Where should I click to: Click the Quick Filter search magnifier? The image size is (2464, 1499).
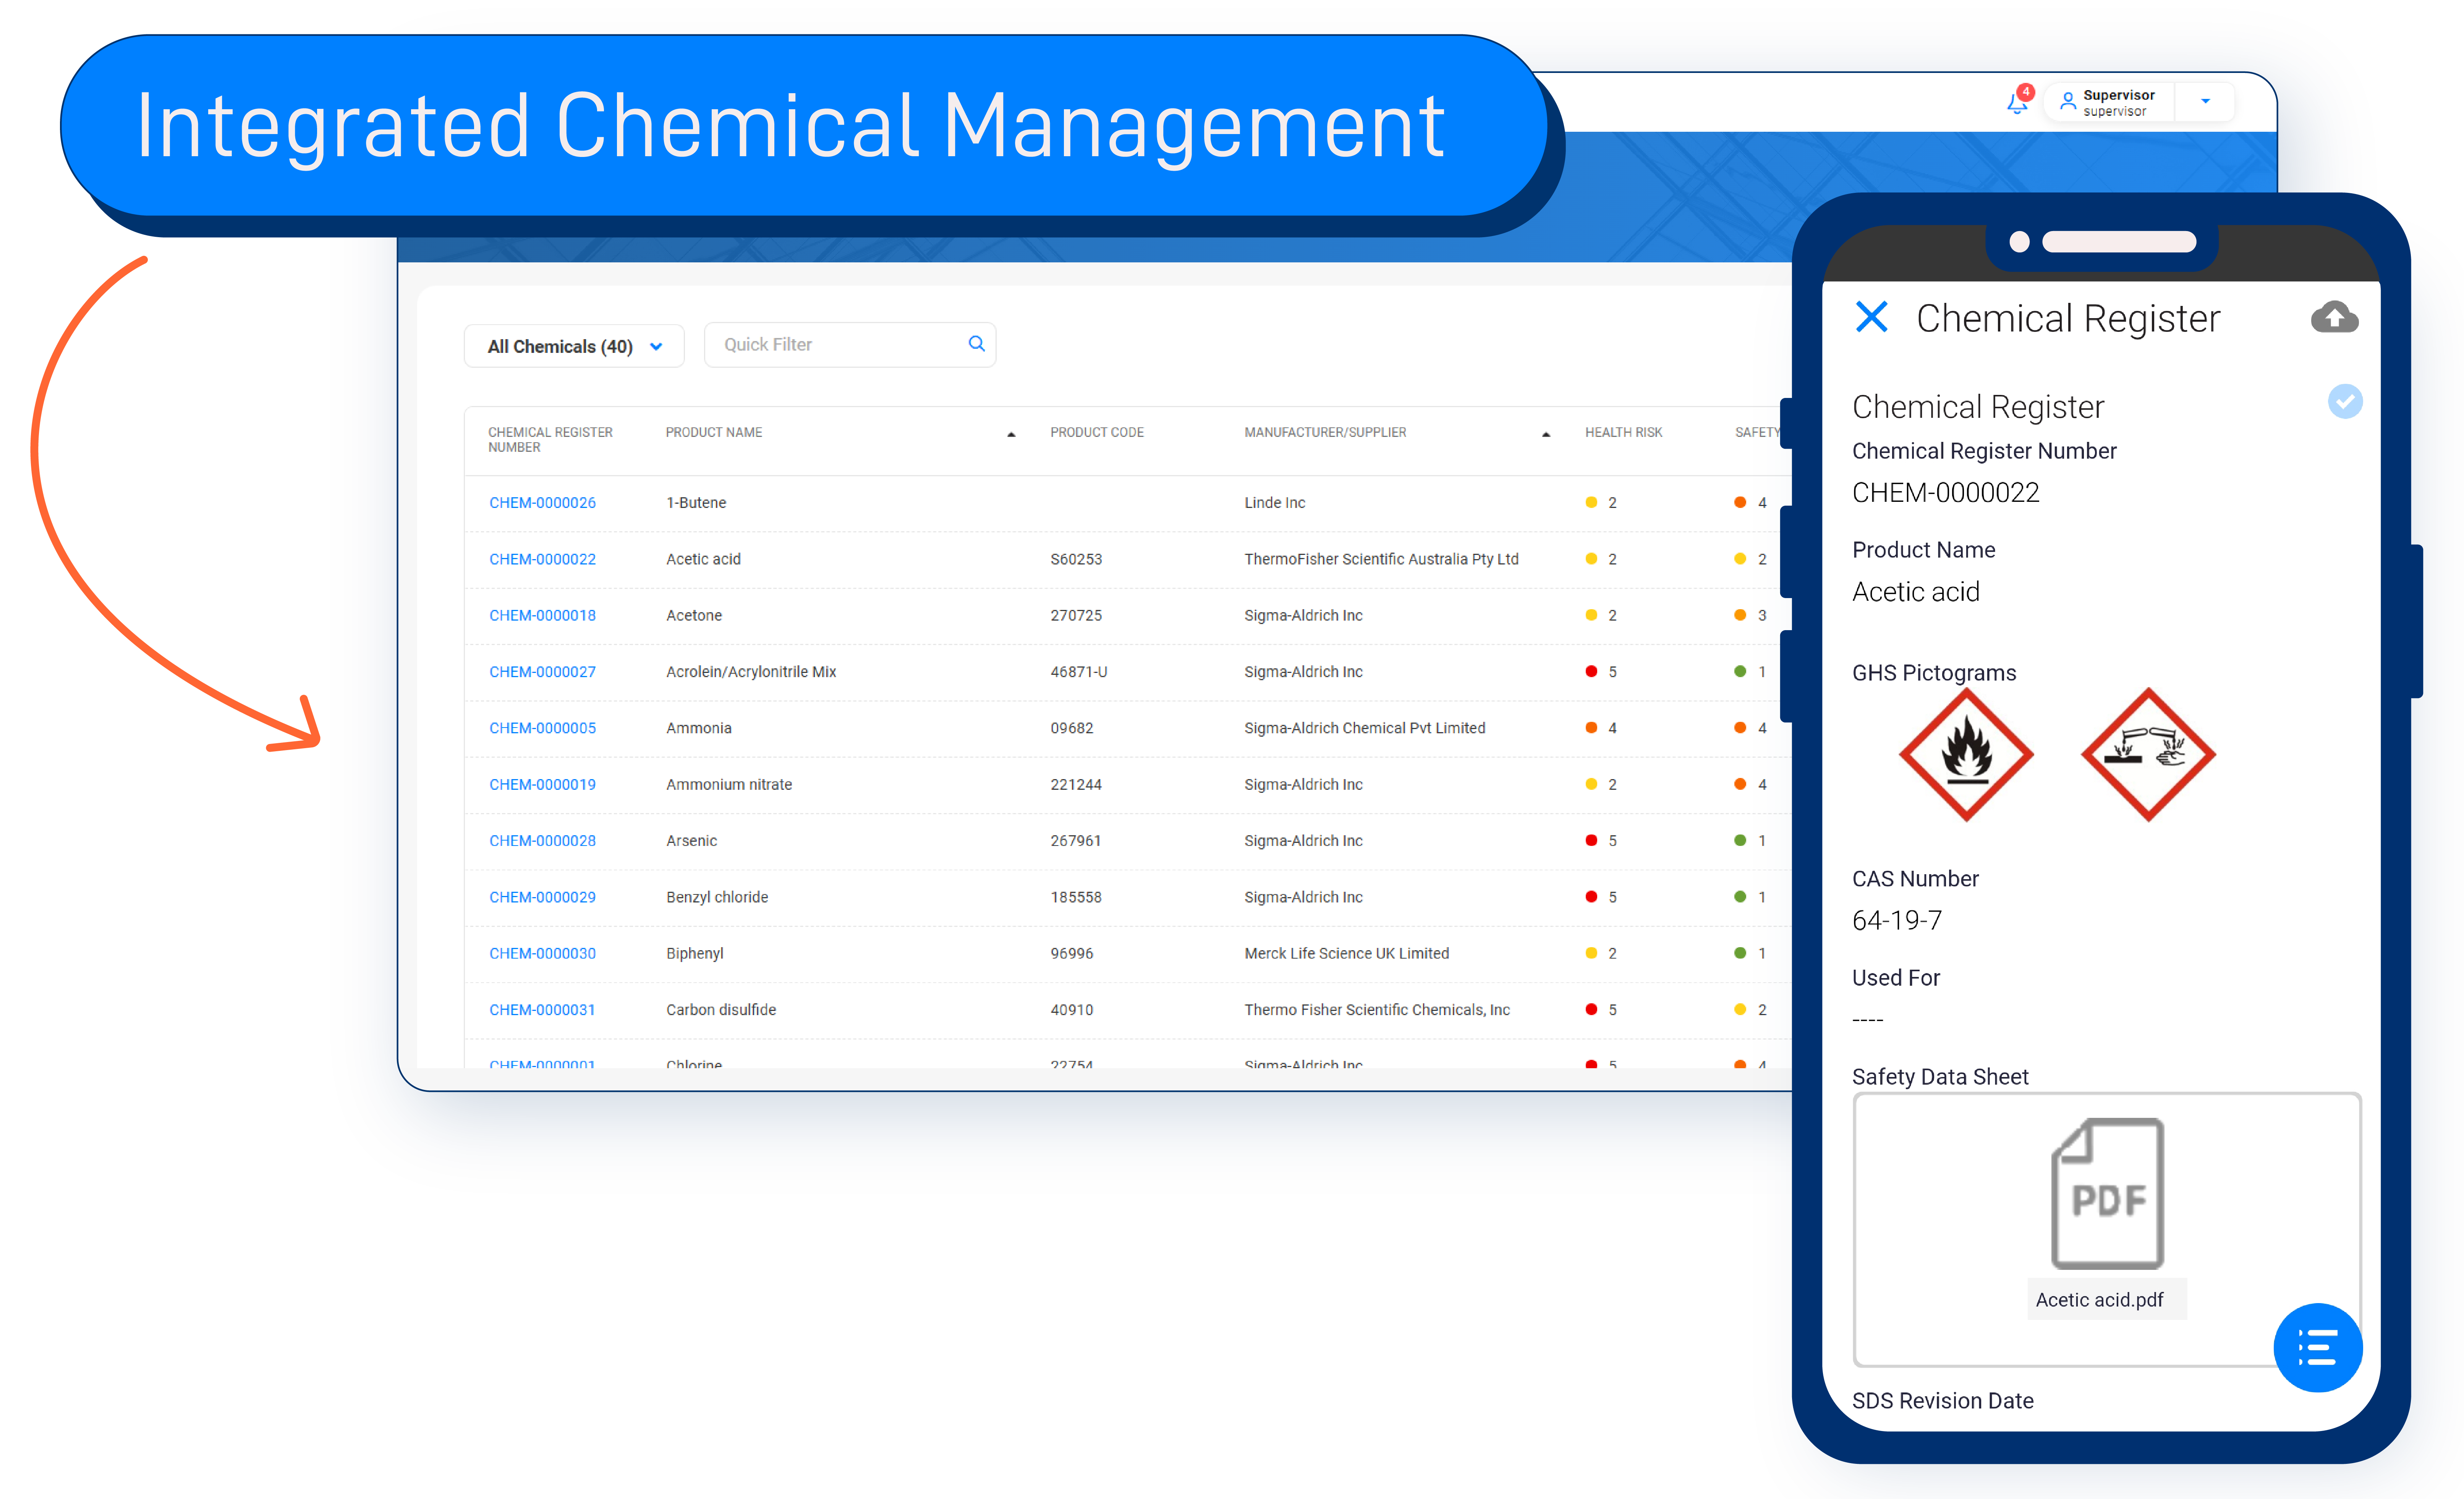pyautogui.click(x=977, y=344)
